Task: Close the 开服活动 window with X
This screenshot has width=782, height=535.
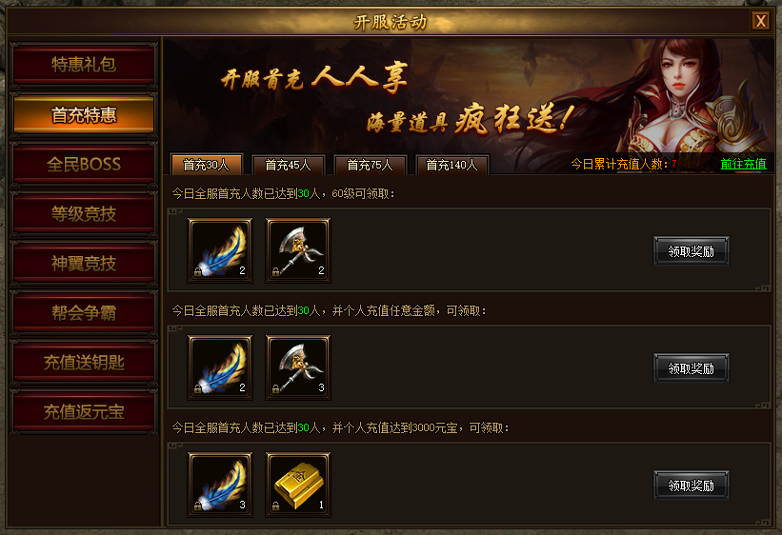Action: (x=760, y=21)
